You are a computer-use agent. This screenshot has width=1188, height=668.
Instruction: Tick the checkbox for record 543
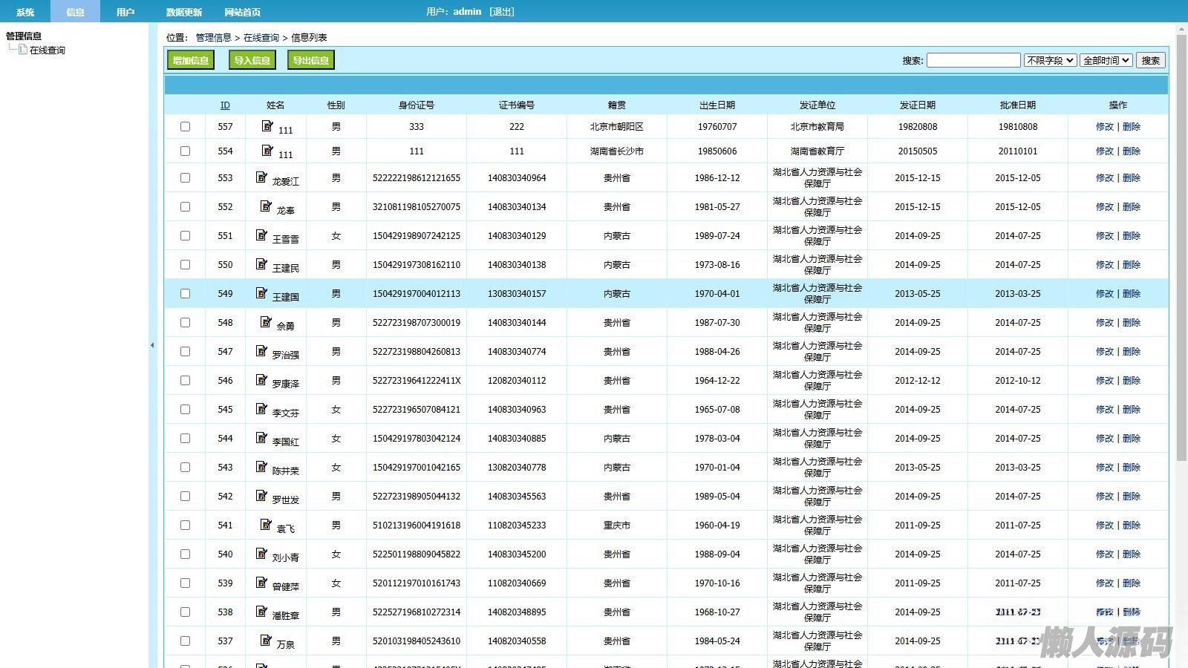coord(186,468)
